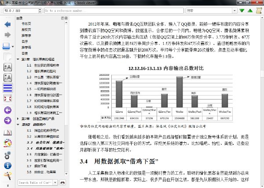This screenshot has height=188, width=264.
Task: Click the 第2章 chapter title row
Action: [38, 118]
